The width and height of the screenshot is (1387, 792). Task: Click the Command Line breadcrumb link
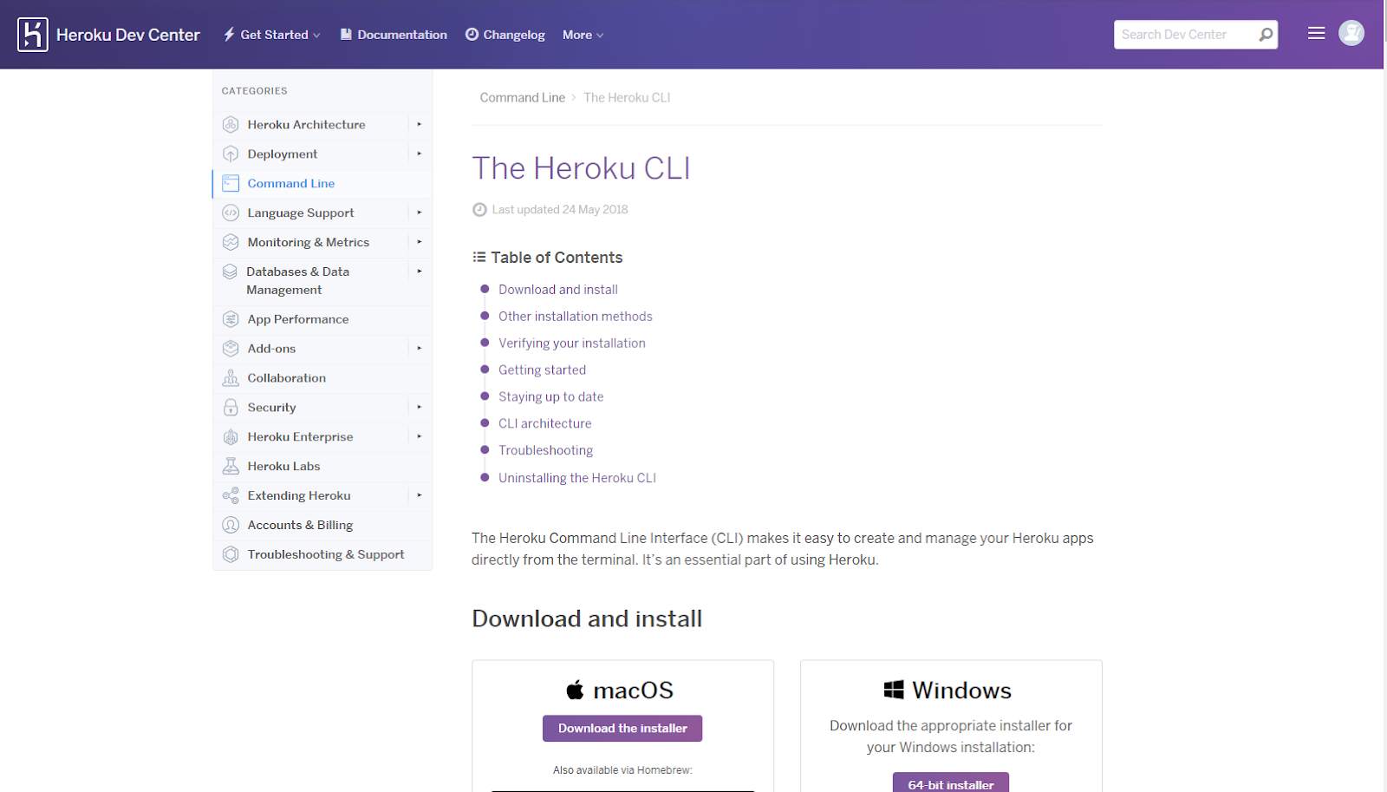(x=523, y=97)
